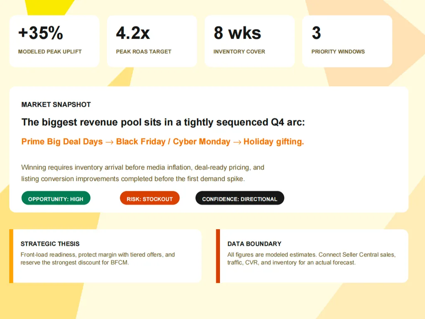The width and height of the screenshot is (425, 319).
Task: Select the Risk: Stockout red badge
Action: click(x=149, y=198)
